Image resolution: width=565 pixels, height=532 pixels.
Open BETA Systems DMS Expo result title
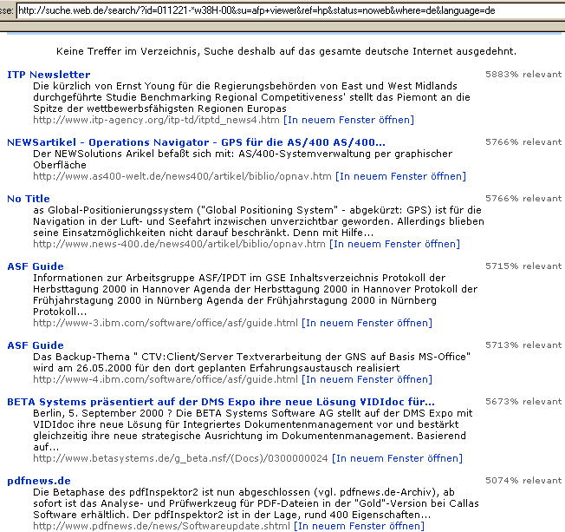tap(221, 402)
